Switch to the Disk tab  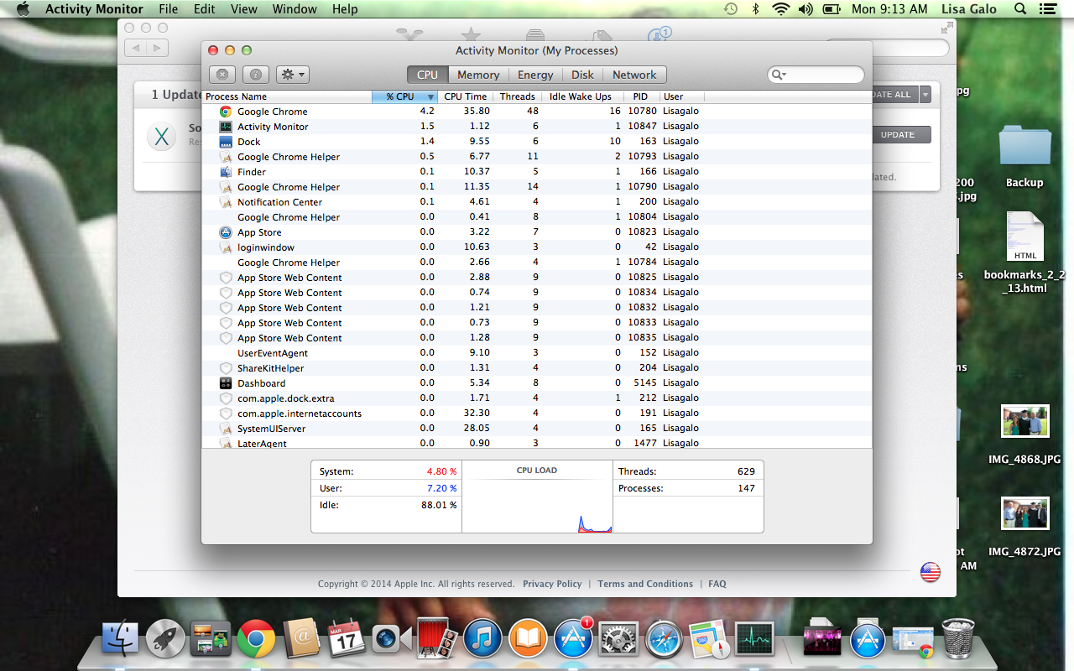pos(582,75)
